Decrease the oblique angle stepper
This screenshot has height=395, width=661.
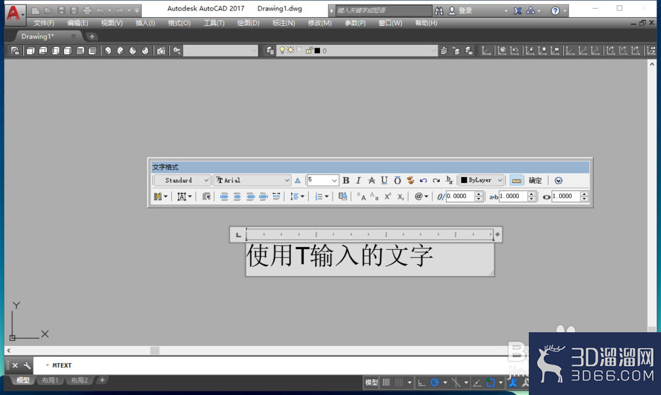click(x=479, y=199)
